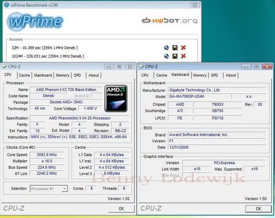This screenshot has height=218, width=275.
Task: Click the 45 nm technology value
Action: [x=40, y=108]
